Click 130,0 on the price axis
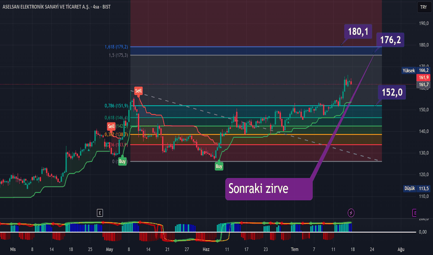 pos(424,153)
